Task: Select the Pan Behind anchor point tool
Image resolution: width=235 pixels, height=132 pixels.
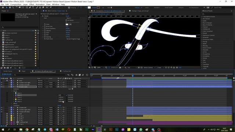Action: click(x=23, y=7)
